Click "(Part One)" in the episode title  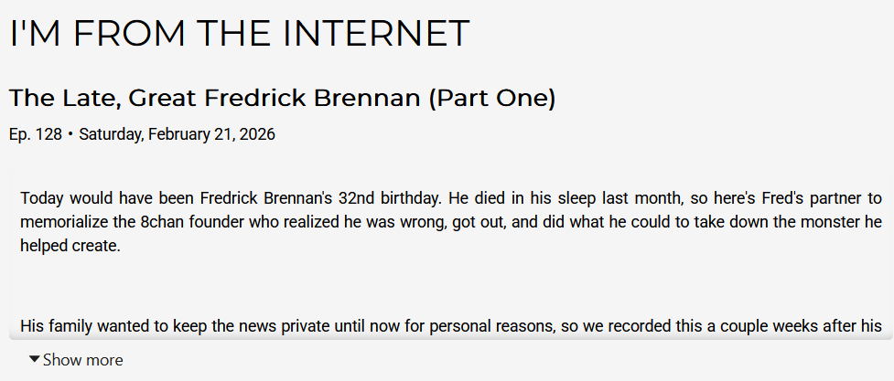coord(491,98)
